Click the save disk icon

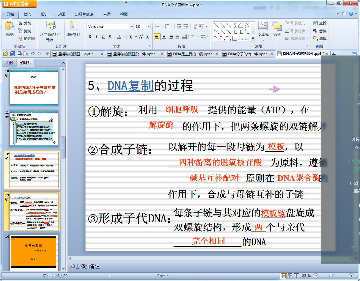[13, 54]
